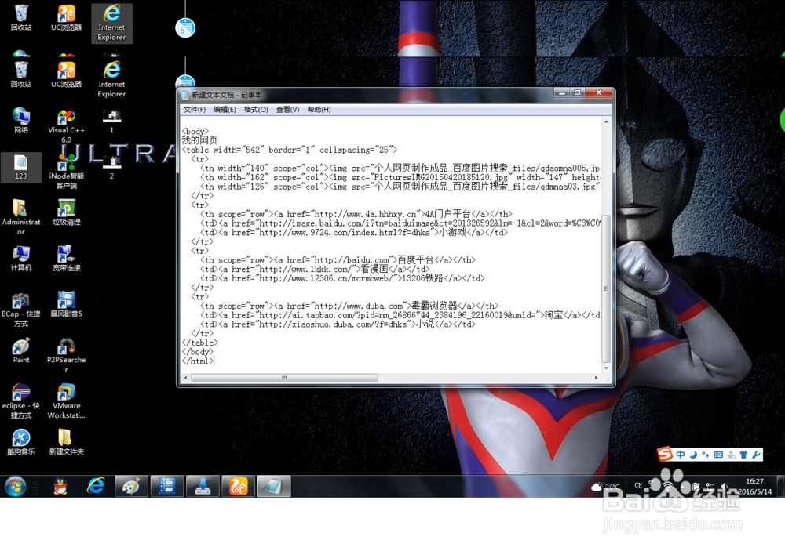This screenshot has height=551, width=785.
Task: Select the desktop file named 123
Action: (x=21, y=167)
